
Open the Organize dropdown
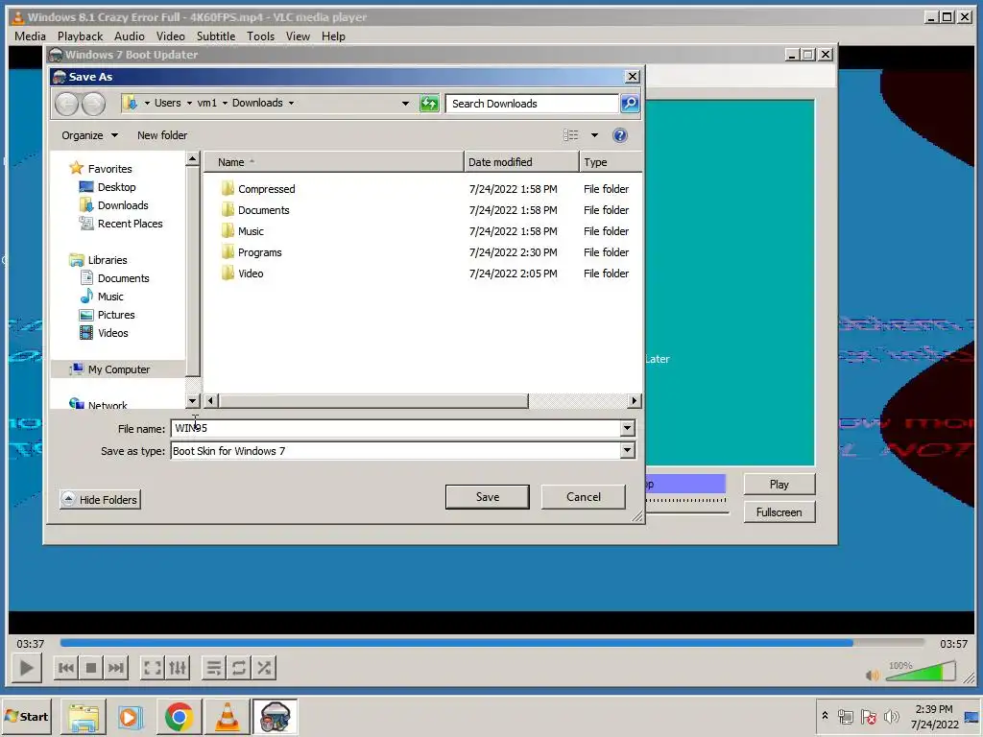click(89, 135)
